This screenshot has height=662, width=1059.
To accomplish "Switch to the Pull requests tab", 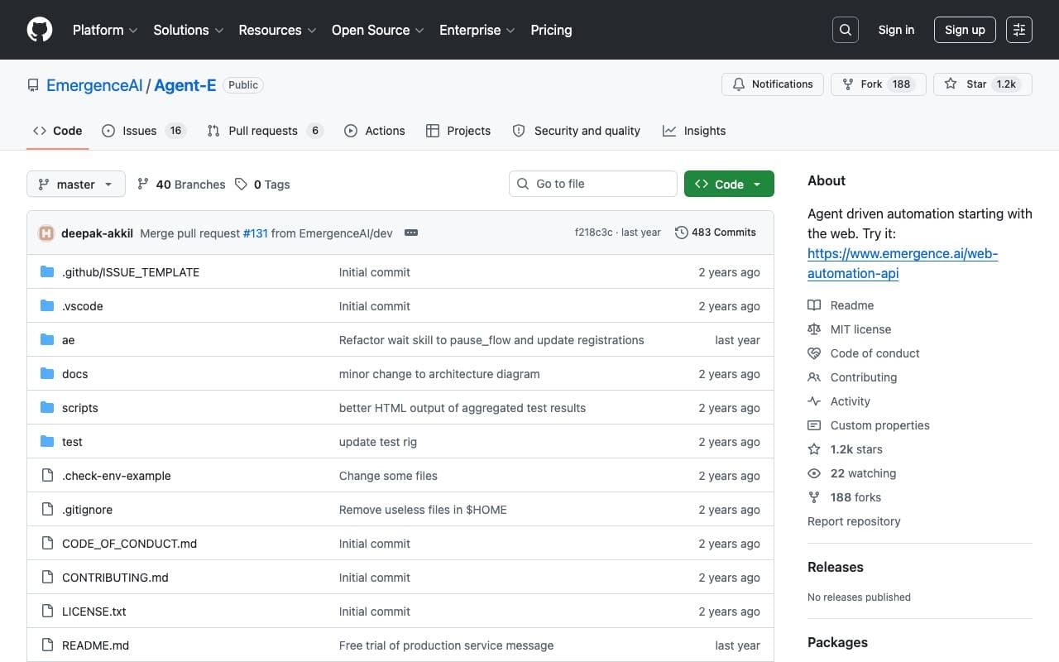I will (265, 131).
